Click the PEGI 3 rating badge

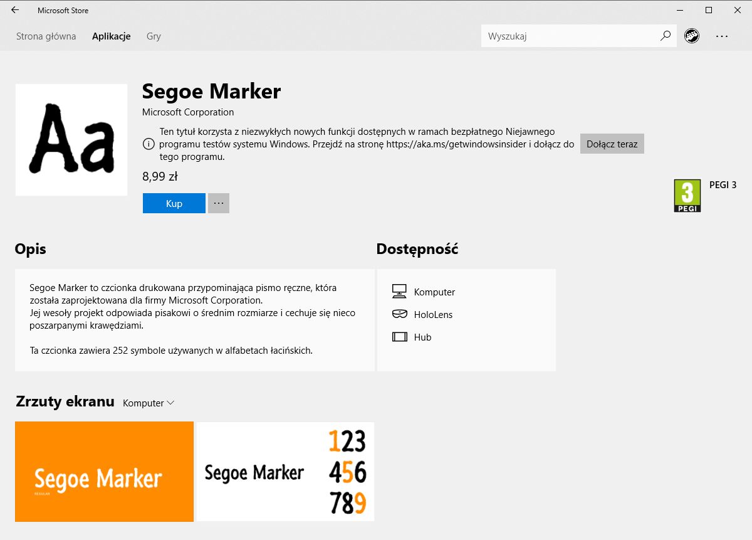pyautogui.click(x=687, y=195)
